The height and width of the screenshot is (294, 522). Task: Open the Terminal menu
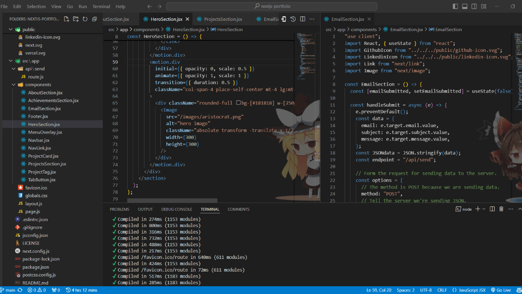tap(101, 7)
